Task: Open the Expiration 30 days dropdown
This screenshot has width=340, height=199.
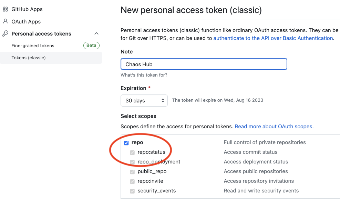Action: pyautogui.click(x=144, y=100)
